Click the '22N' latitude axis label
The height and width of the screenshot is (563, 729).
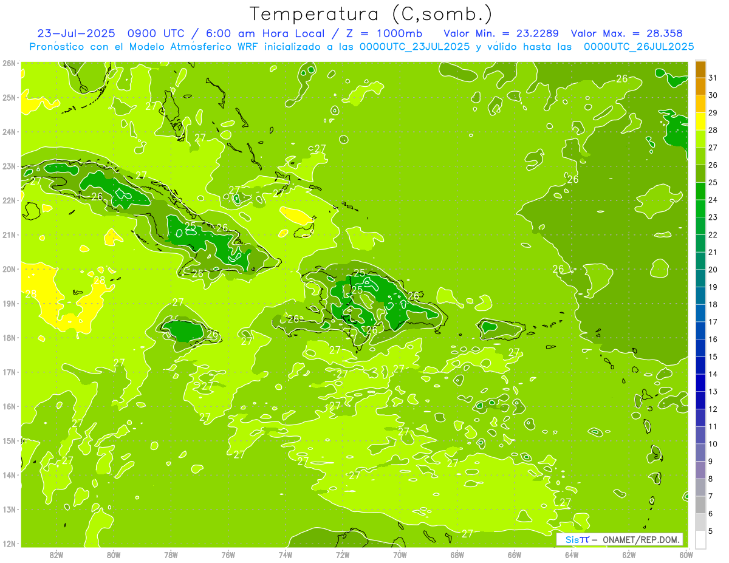click(9, 200)
